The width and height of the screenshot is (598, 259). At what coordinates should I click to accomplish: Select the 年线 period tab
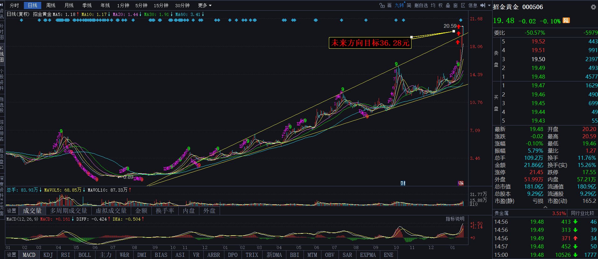point(105,5)
